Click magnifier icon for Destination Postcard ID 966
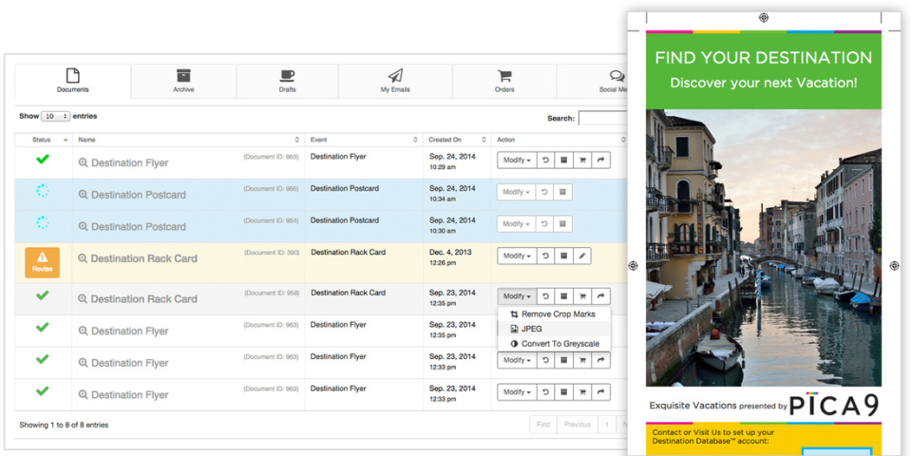Image resolution: width=912 pixels, height=456 pixels. click(x=84, y=195)
